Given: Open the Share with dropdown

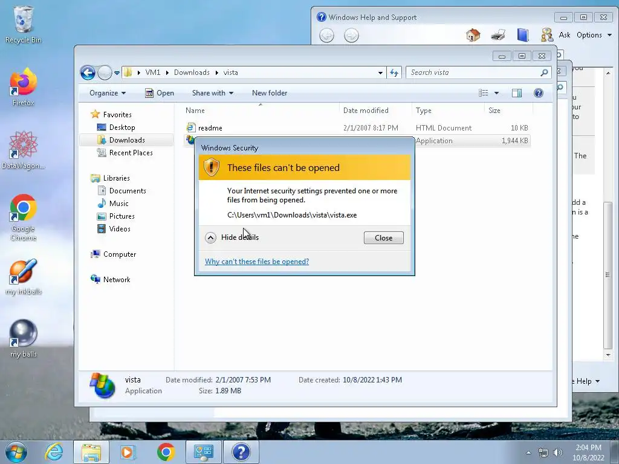Looking at the screenshot, I should tap(212, 93).
